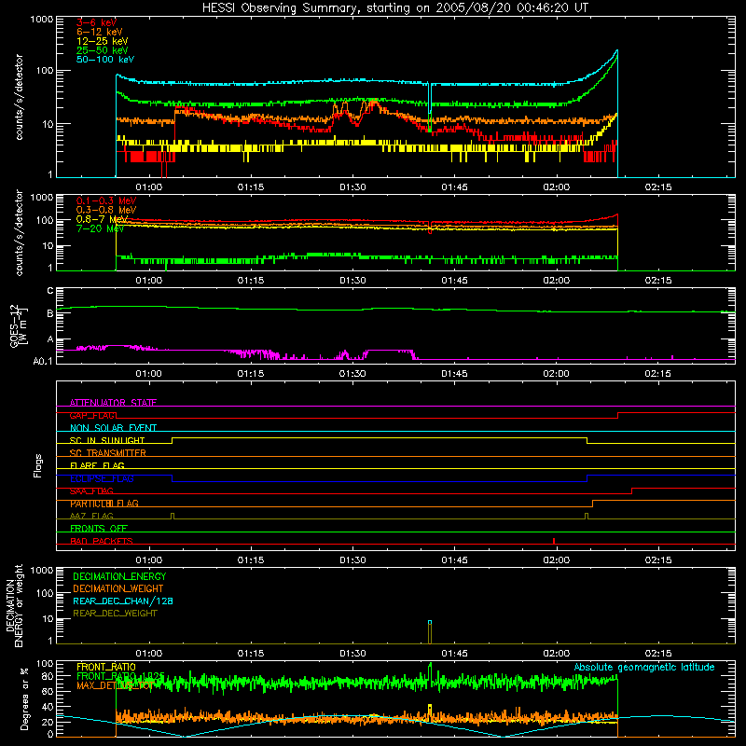Screen dimensions: 746x746
Task: Click the NON_SOLAR_EVENT flag label
Action: (x=113, y=428)
